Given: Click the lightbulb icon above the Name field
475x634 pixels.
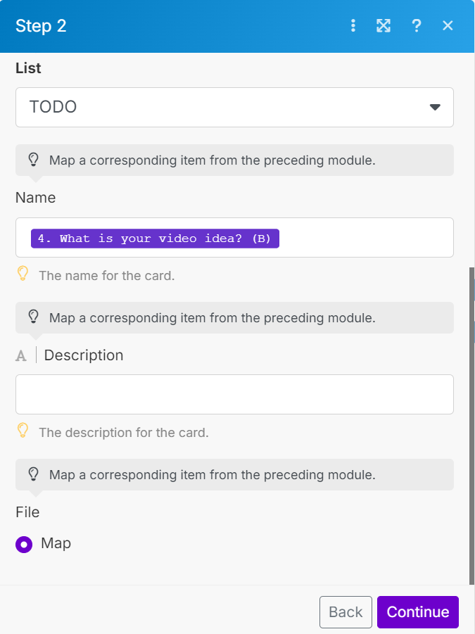Looking at the screenshot, I should click(x=33, y=160).
